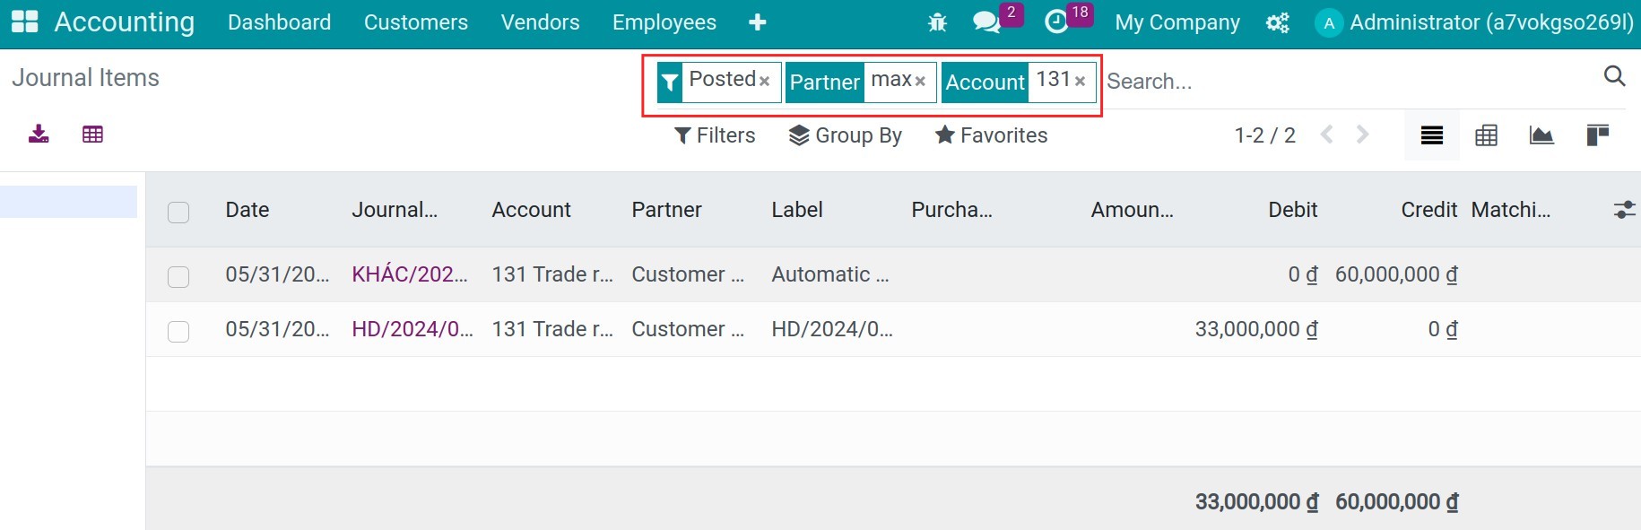The width and height of the screenshot is (1641, 530).
Task: Open the new menu plus icon
Action: pyautogui.click(x=757, y=22)
